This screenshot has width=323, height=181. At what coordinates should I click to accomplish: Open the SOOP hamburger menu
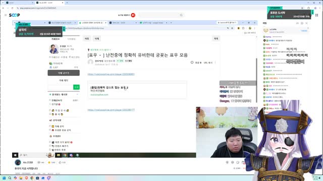[6, 15]
